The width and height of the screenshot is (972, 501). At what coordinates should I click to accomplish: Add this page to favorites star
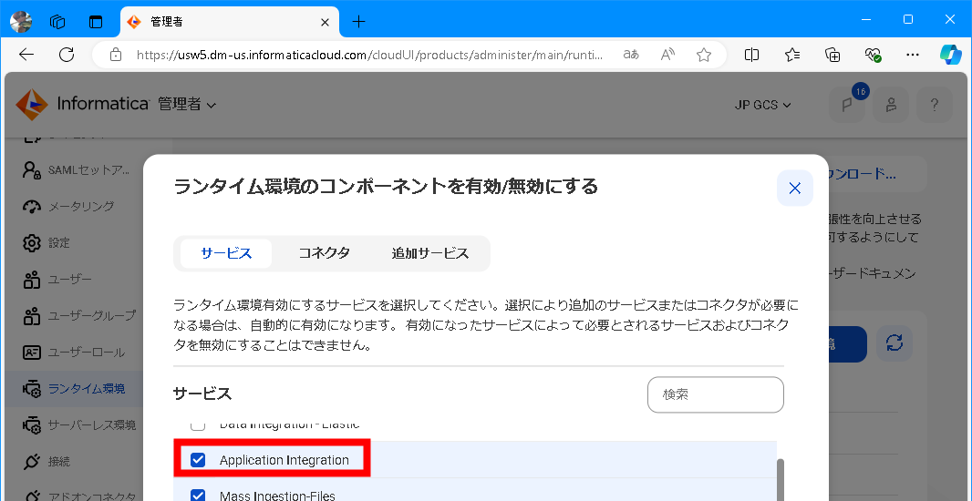704,56
